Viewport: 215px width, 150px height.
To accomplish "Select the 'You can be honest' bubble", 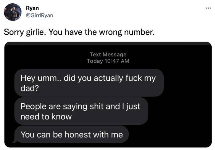I will [72, 134].
